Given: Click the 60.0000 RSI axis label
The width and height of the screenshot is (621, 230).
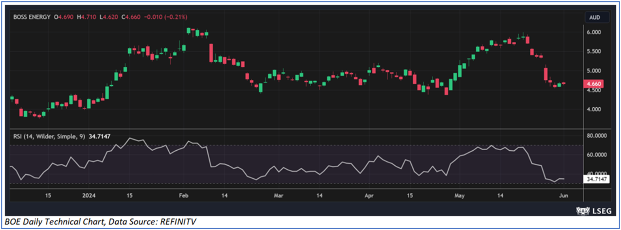Looking at the screenshot, I should (597, 155).
